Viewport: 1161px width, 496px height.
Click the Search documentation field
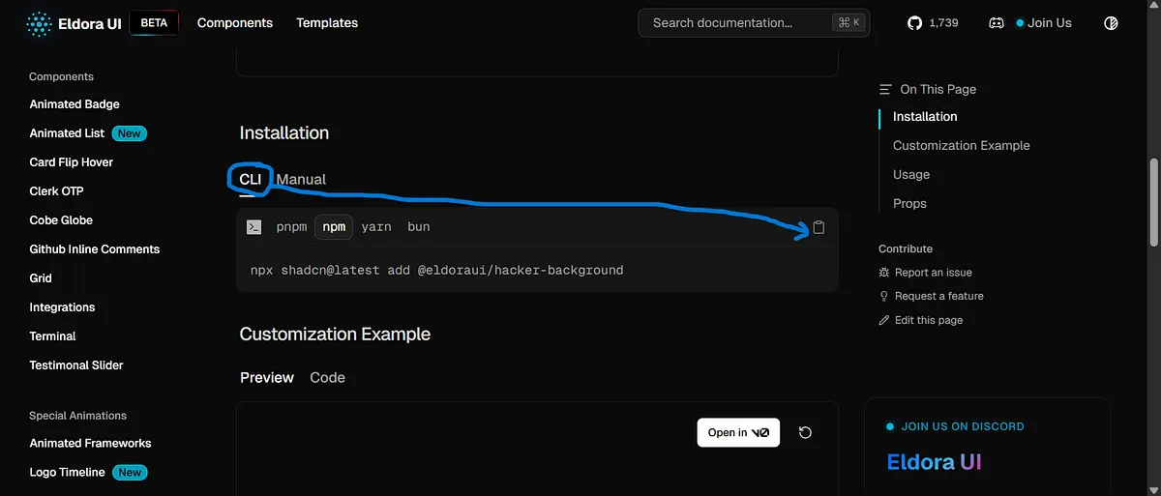754,23
